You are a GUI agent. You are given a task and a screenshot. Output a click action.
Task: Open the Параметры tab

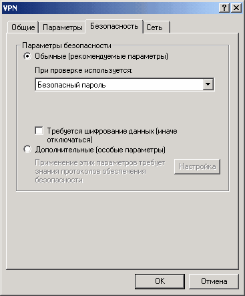[63, 27]
